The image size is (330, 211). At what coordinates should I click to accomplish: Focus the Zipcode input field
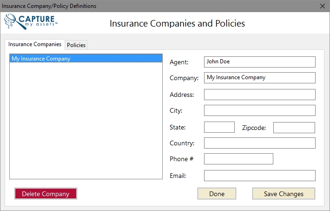point(294,127)
